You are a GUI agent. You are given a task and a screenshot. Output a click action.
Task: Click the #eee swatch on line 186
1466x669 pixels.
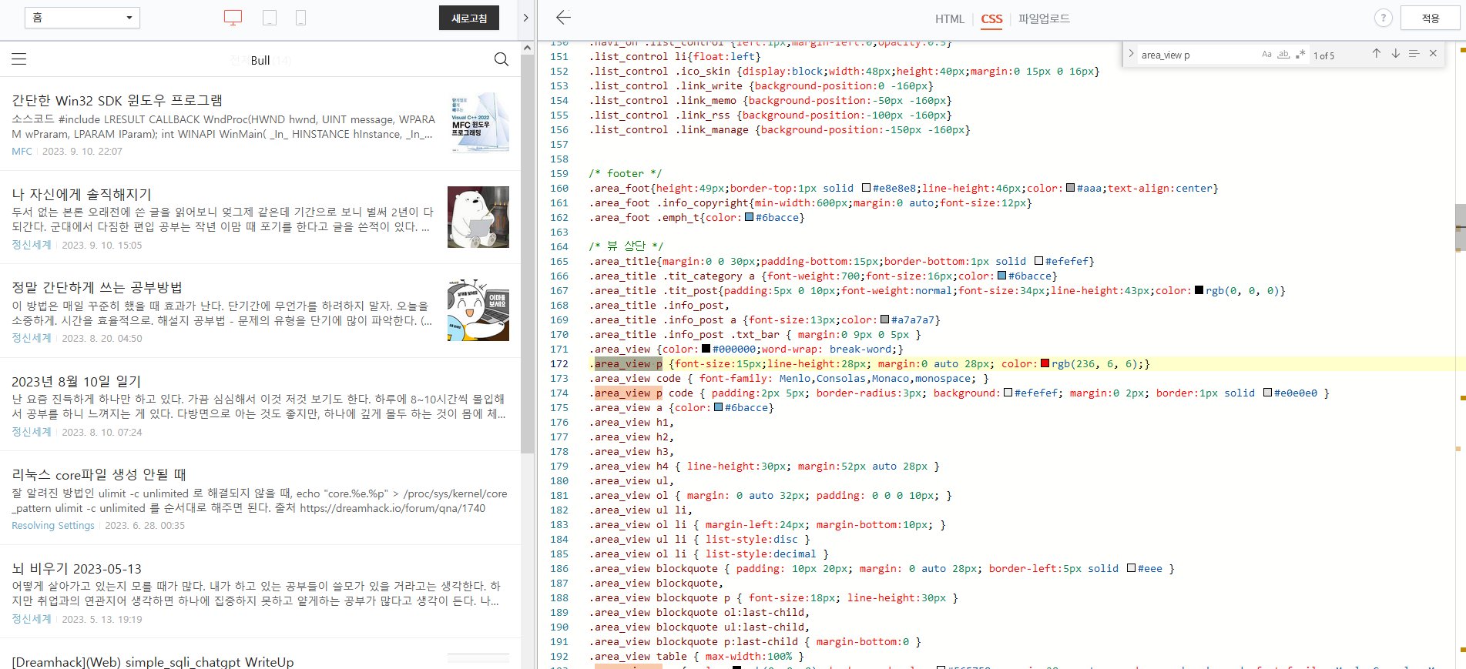(1131, 568)
